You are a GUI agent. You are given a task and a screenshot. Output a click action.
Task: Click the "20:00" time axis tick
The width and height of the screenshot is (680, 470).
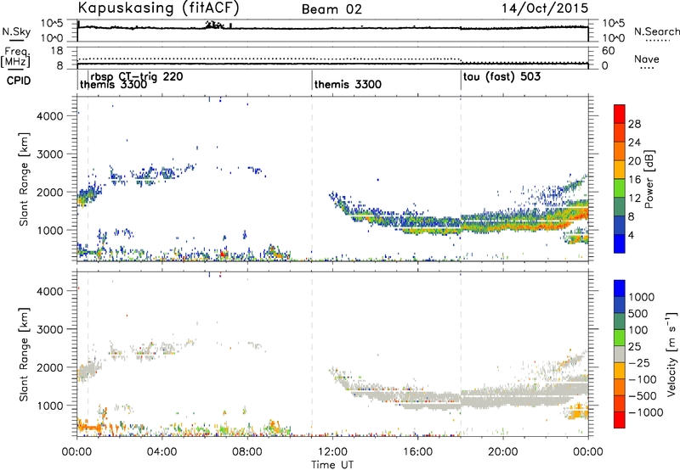503,452
